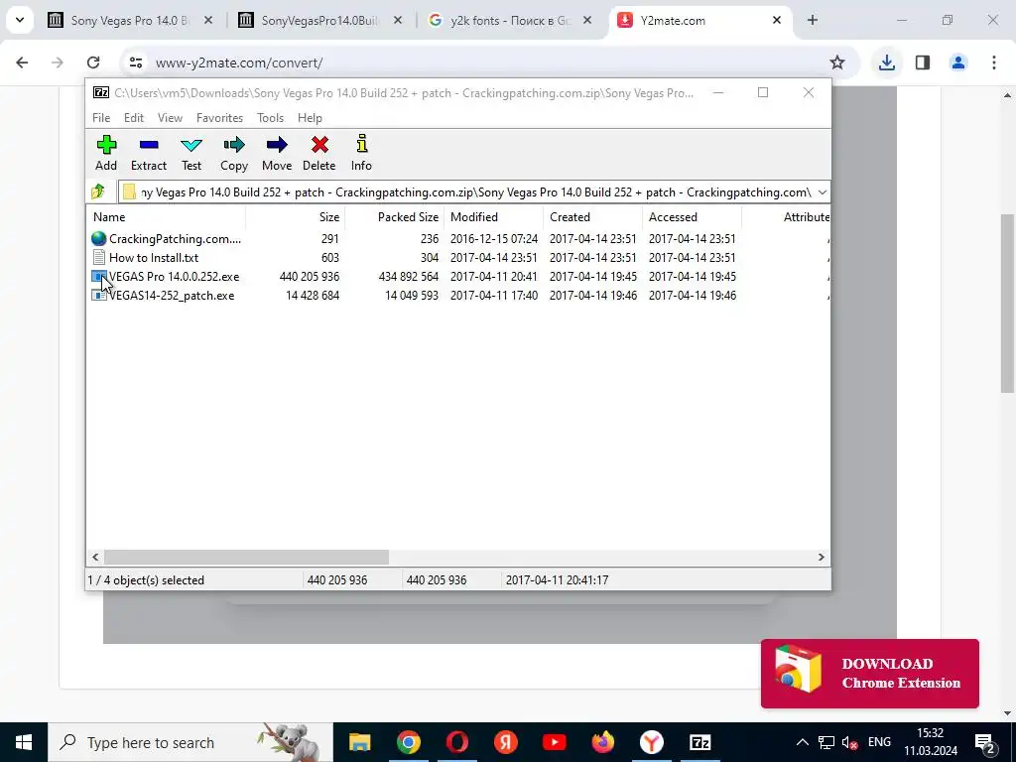Select the CrackingPatching.com globe file icon
The height and width of the screenshot is (762, 1016).
(x=98, y=239)
